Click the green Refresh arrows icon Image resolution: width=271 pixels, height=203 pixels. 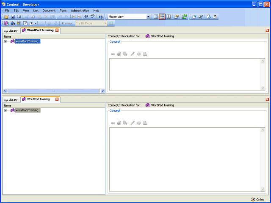(x=185, y=17)
